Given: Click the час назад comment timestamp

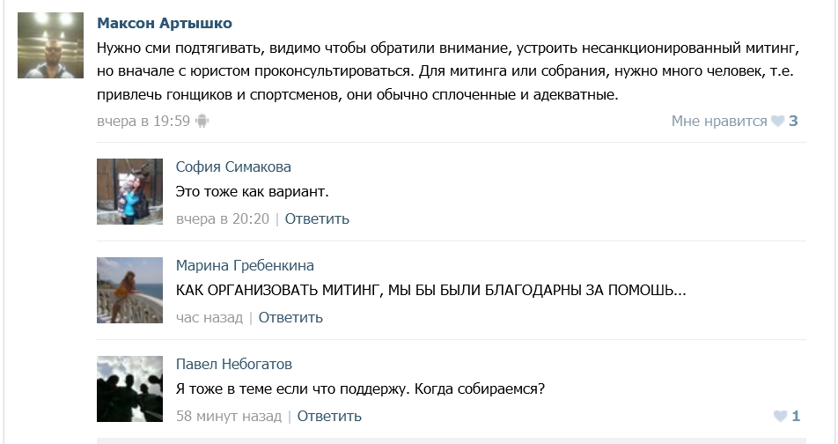Looking at the screenshot, I should (209, 318).
